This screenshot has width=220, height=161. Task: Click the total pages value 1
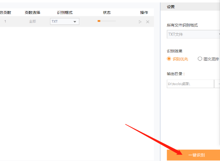pyautogui.click(x=5, y=21)
